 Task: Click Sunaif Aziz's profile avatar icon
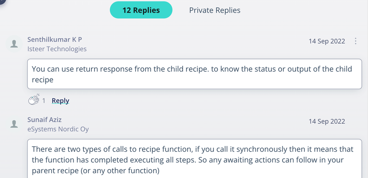[14, 124]
